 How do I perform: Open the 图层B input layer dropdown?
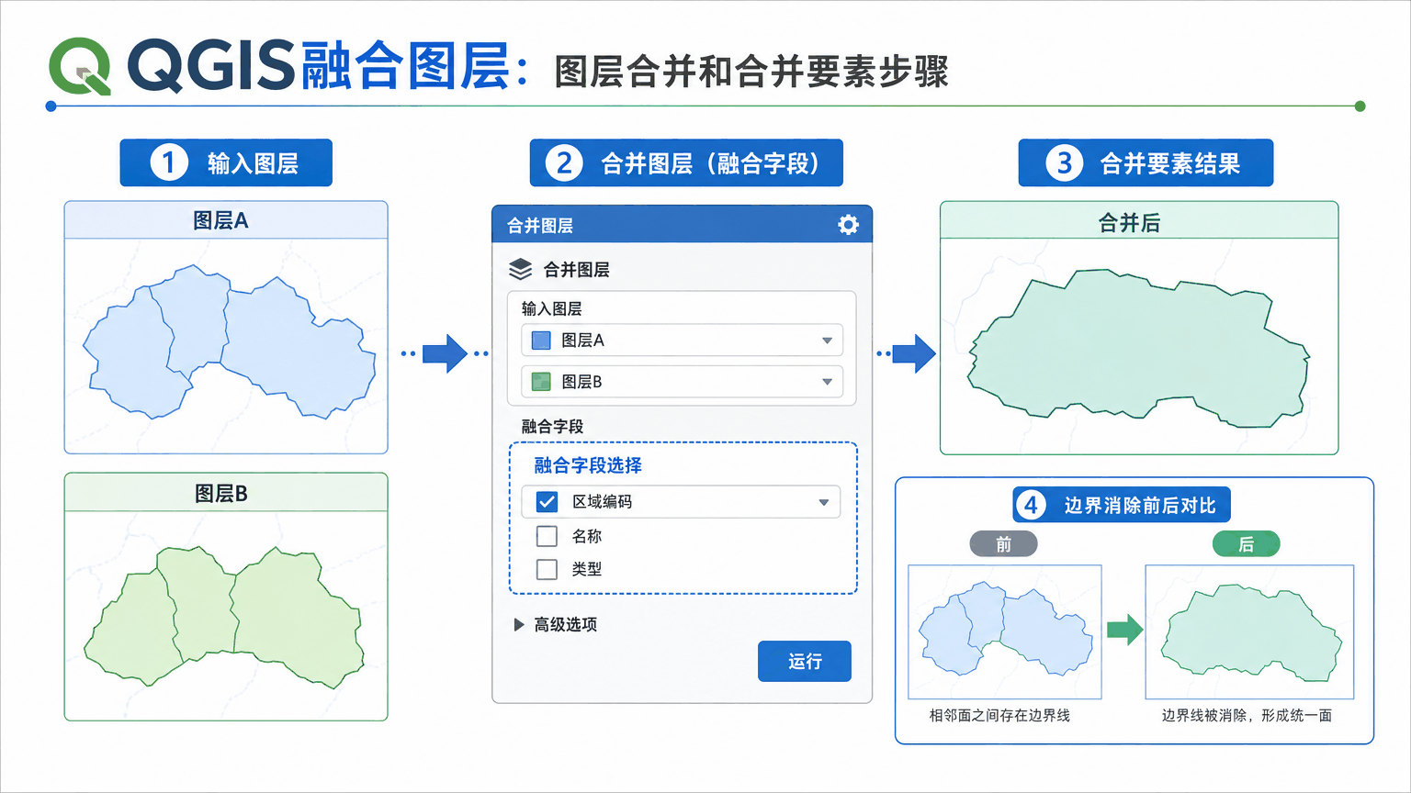coord(682,382)
